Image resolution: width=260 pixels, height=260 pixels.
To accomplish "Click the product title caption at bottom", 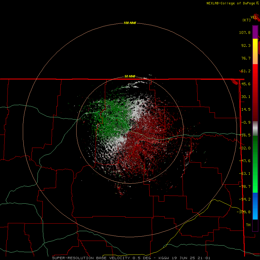I will pos(131,258).
